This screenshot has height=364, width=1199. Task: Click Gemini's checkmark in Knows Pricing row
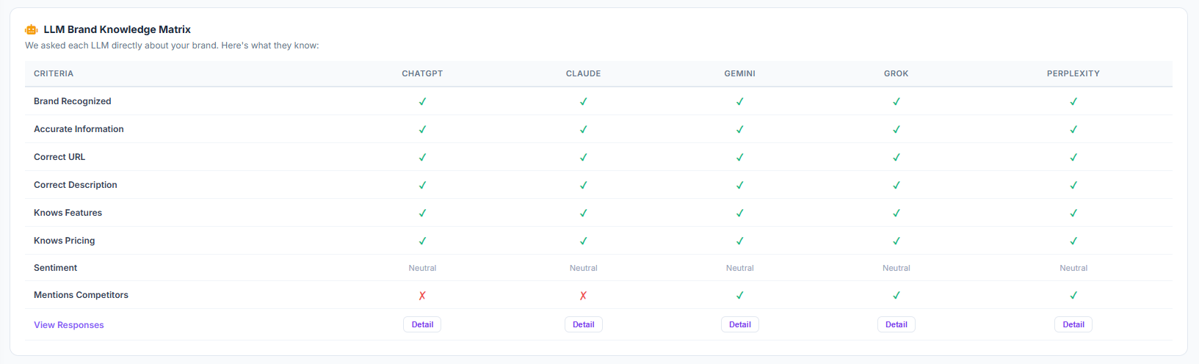[740, 241]
